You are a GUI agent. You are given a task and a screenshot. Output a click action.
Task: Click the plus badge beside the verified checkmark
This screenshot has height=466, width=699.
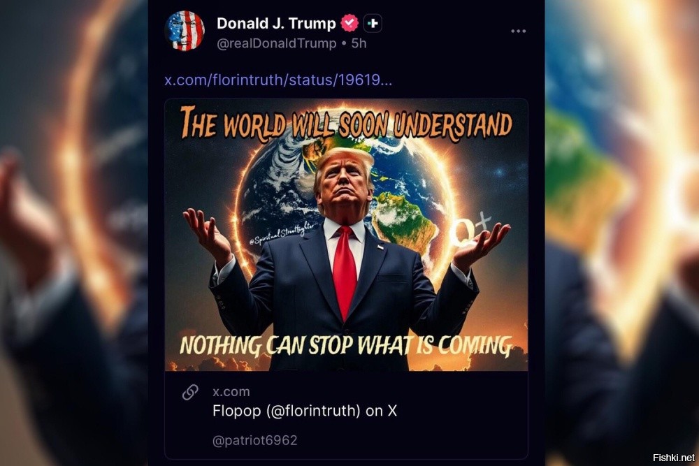(373, 23)
